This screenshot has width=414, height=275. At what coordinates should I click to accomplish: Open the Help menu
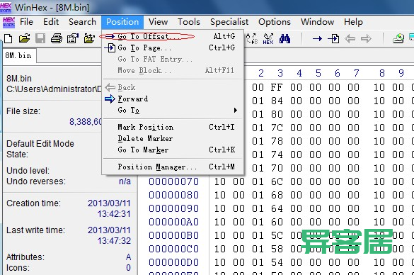click(x=353, y=22)
